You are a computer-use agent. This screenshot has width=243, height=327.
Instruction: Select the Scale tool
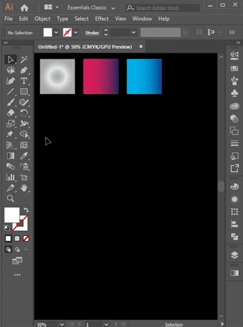click(x=11, y=124)
